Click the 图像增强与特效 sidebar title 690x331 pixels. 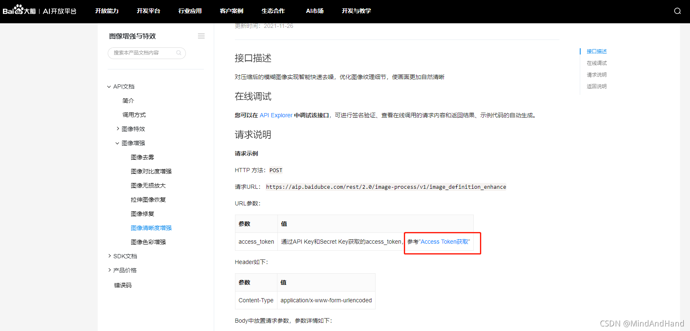coord(132,36)
